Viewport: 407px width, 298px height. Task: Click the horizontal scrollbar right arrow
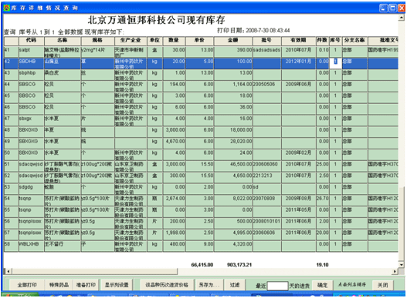point(395,271)
